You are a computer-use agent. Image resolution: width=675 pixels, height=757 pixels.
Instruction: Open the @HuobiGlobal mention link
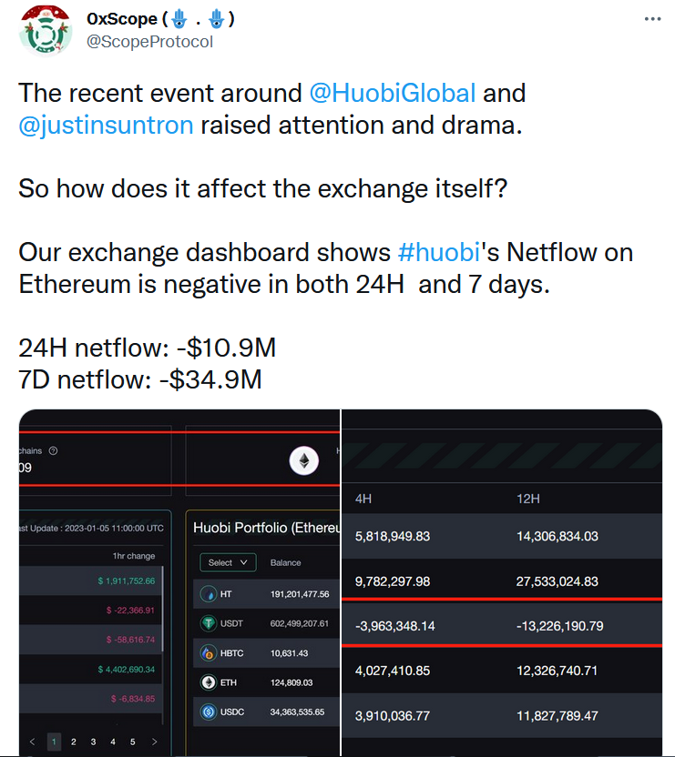(x=393, y=93)
